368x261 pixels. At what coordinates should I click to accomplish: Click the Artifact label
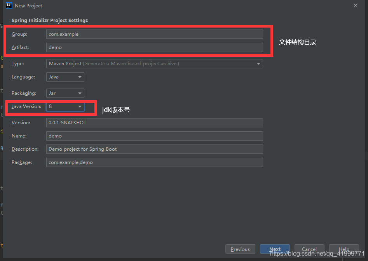[x=20, y=47]
